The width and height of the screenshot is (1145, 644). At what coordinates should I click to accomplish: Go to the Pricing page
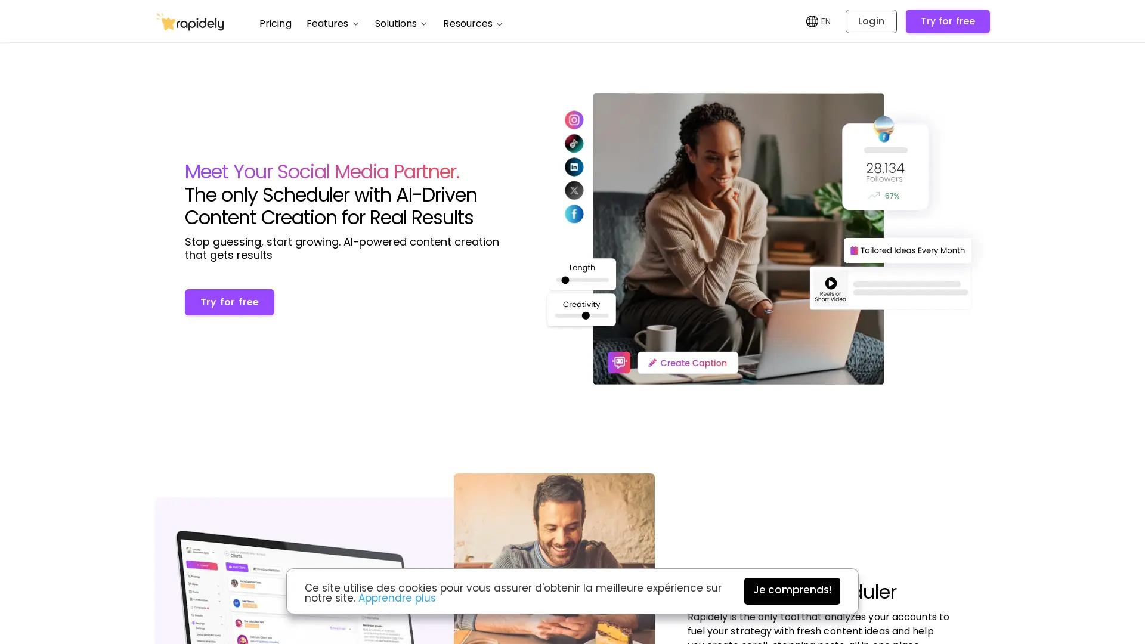click(275, 24)
